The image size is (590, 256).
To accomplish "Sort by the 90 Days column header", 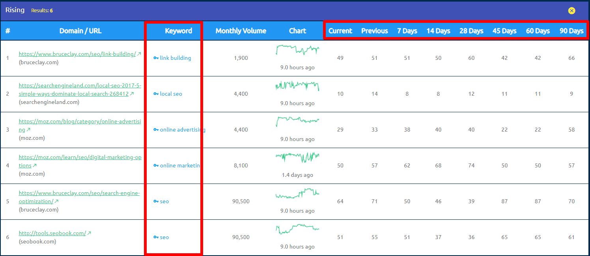I will pos(571,31).
